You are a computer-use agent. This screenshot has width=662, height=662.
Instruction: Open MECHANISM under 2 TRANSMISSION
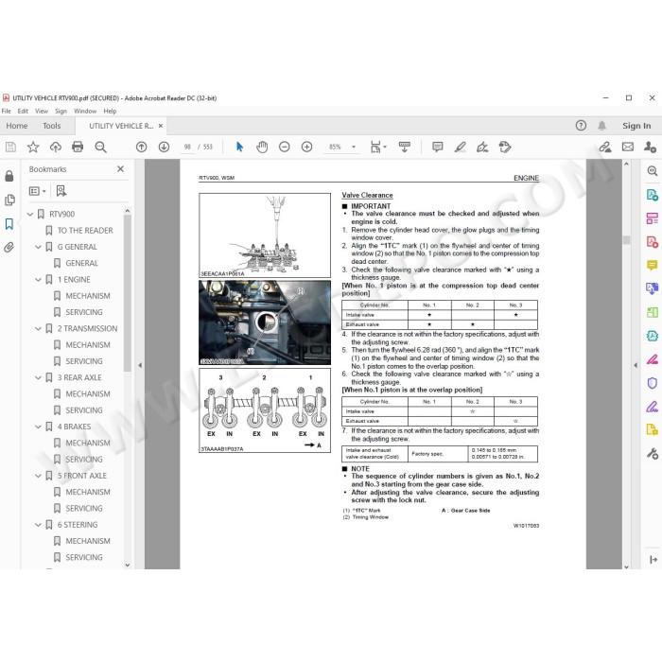pos(88,345)
